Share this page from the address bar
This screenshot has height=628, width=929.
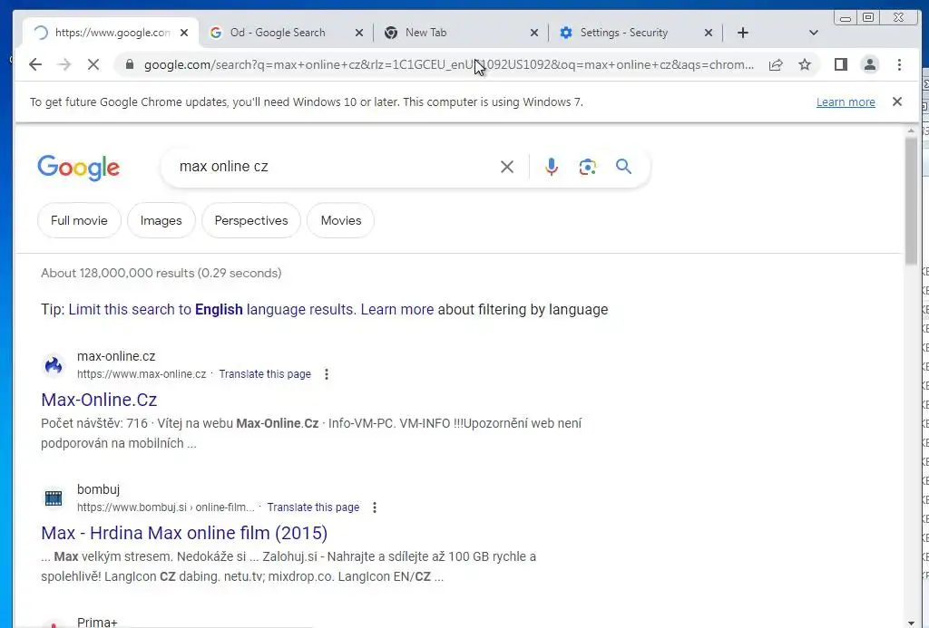[776, 64]
